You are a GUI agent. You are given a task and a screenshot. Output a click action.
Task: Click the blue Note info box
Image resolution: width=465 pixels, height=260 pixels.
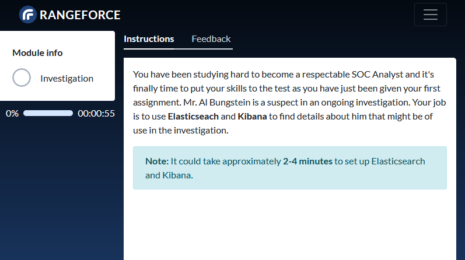point(290,168)
